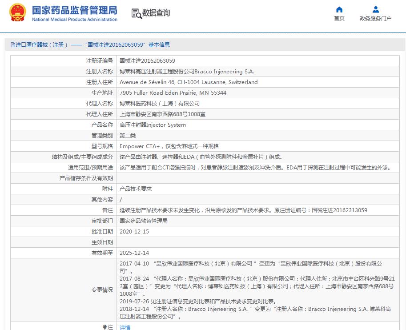Open 政务服务门户 via the person icon
This screenshot has width=406, height=330.
tap(376, 10)
